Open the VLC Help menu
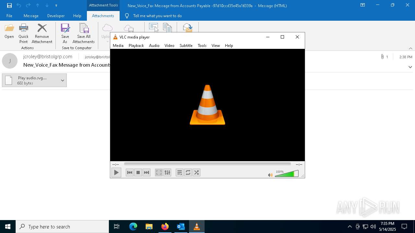 229,46
